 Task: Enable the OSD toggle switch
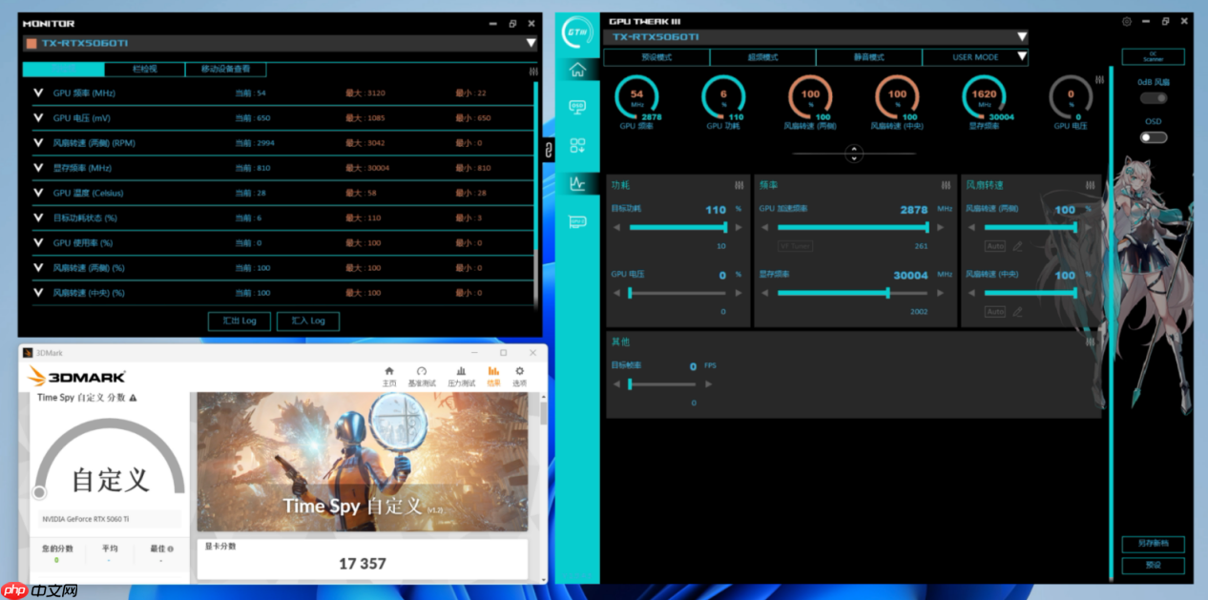[1154, 137]
